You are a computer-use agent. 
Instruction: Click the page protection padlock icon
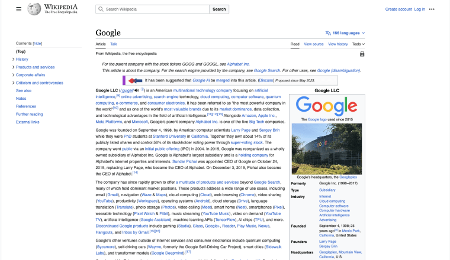[x=362, y=54]
